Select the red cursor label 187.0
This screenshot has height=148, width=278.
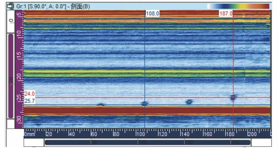pyautogui.click(x=226, y=14)
